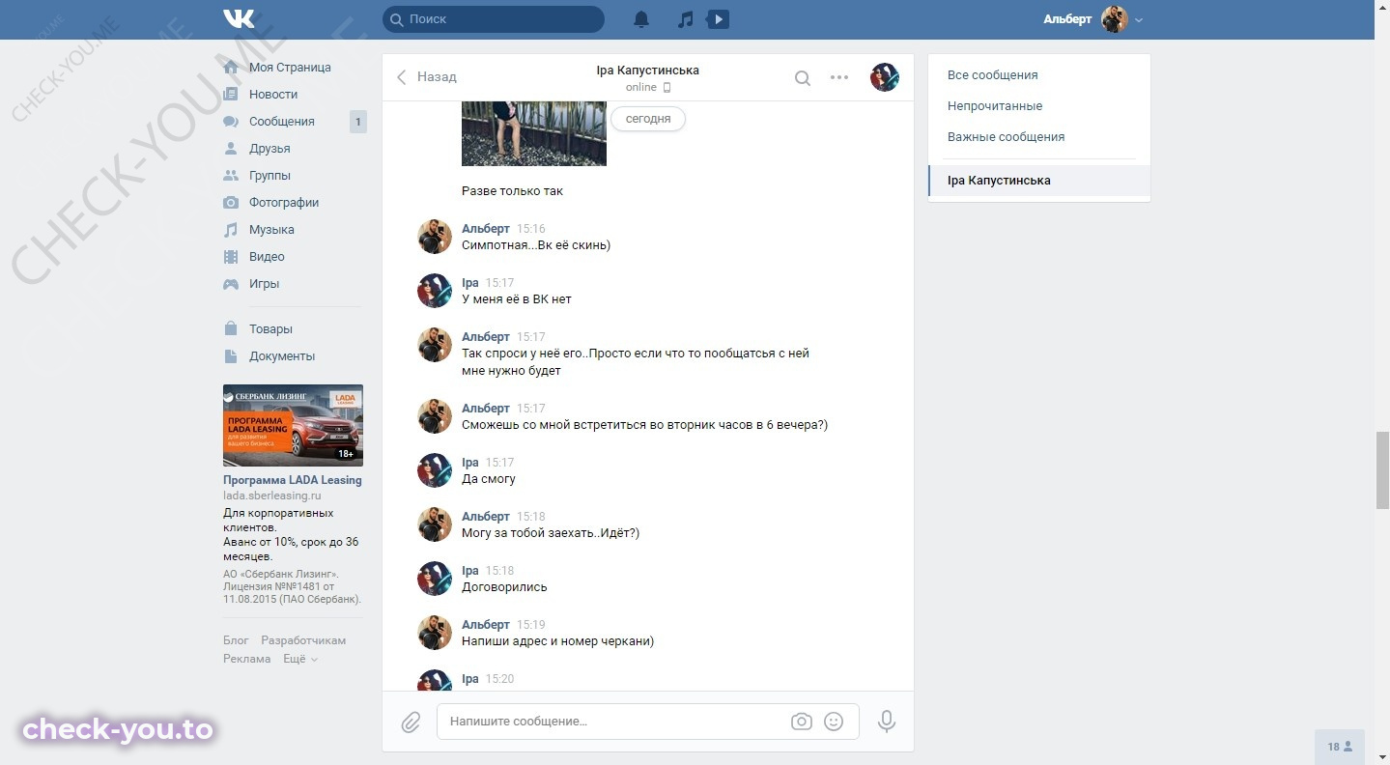Click the camera icon beside Фотографии
Image resolution: width=1390 pixels, height=765 pixels.
pos(231,203)
